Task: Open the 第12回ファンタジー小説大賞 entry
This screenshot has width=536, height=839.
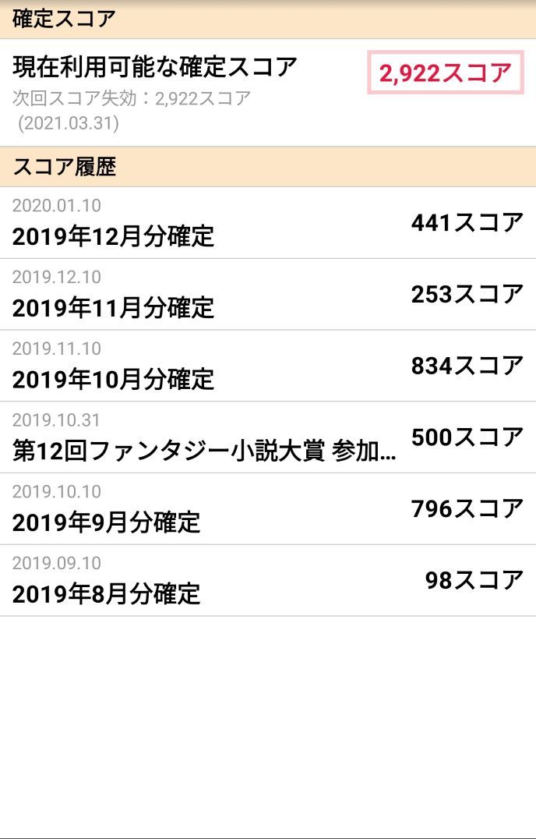Action: [x=204, y=451]
